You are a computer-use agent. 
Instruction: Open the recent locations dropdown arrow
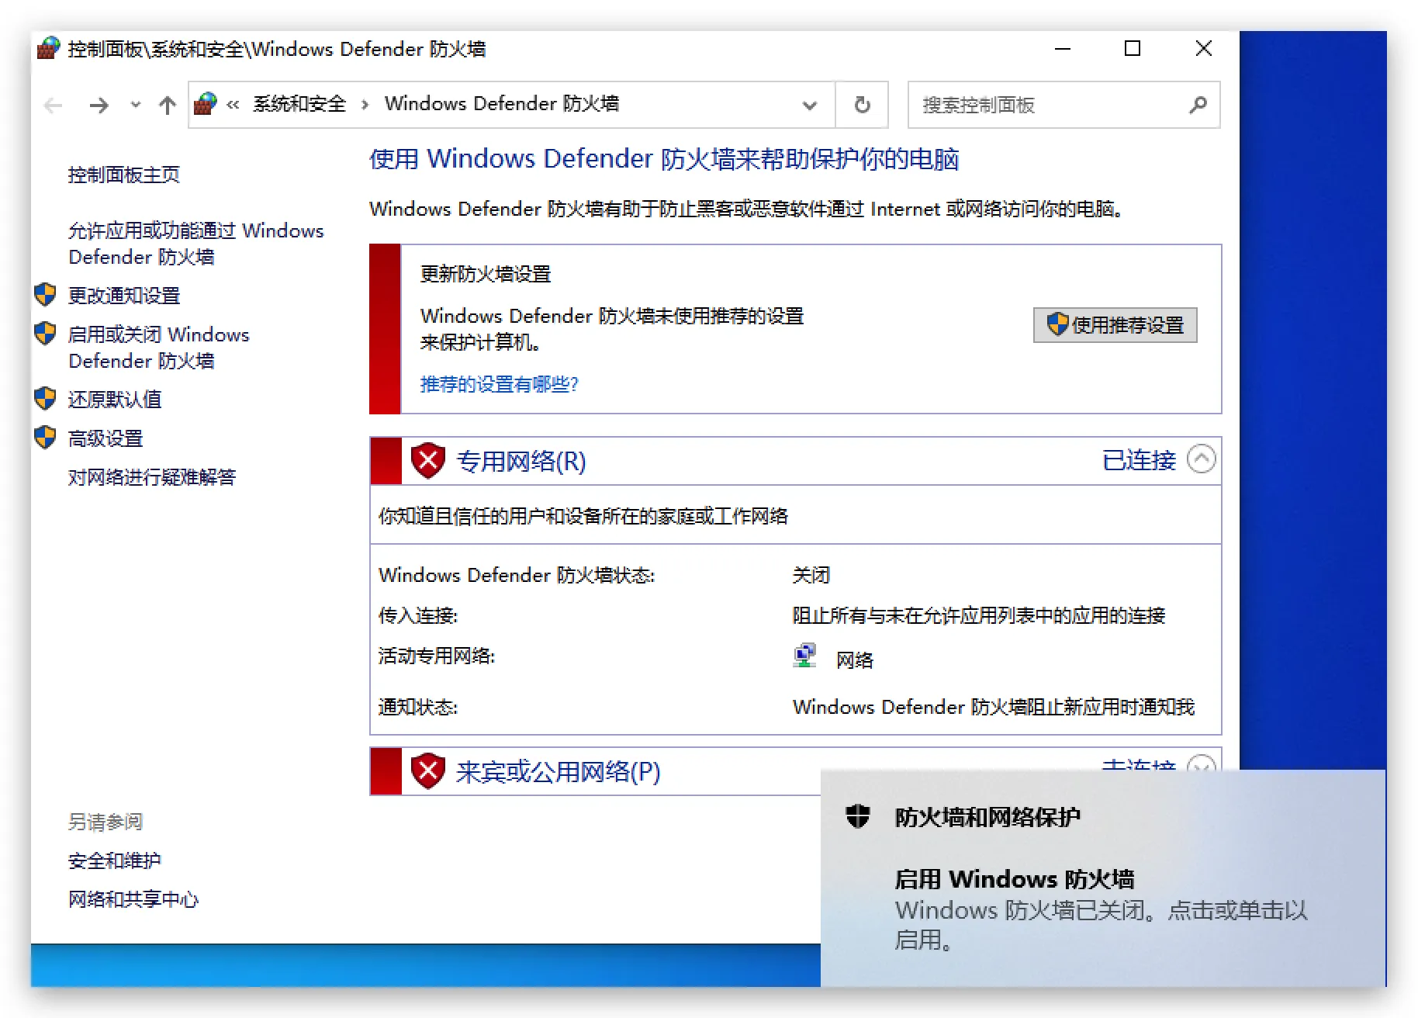pos(136,105)
